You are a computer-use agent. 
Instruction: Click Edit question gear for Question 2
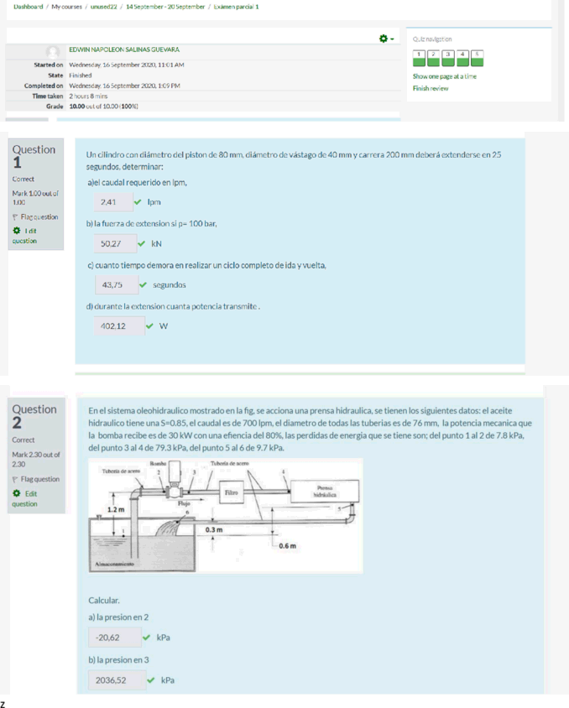(x=25, y=498)
